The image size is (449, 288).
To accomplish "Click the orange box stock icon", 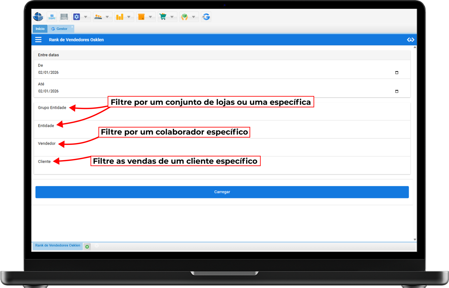I will tap(141, 17).
